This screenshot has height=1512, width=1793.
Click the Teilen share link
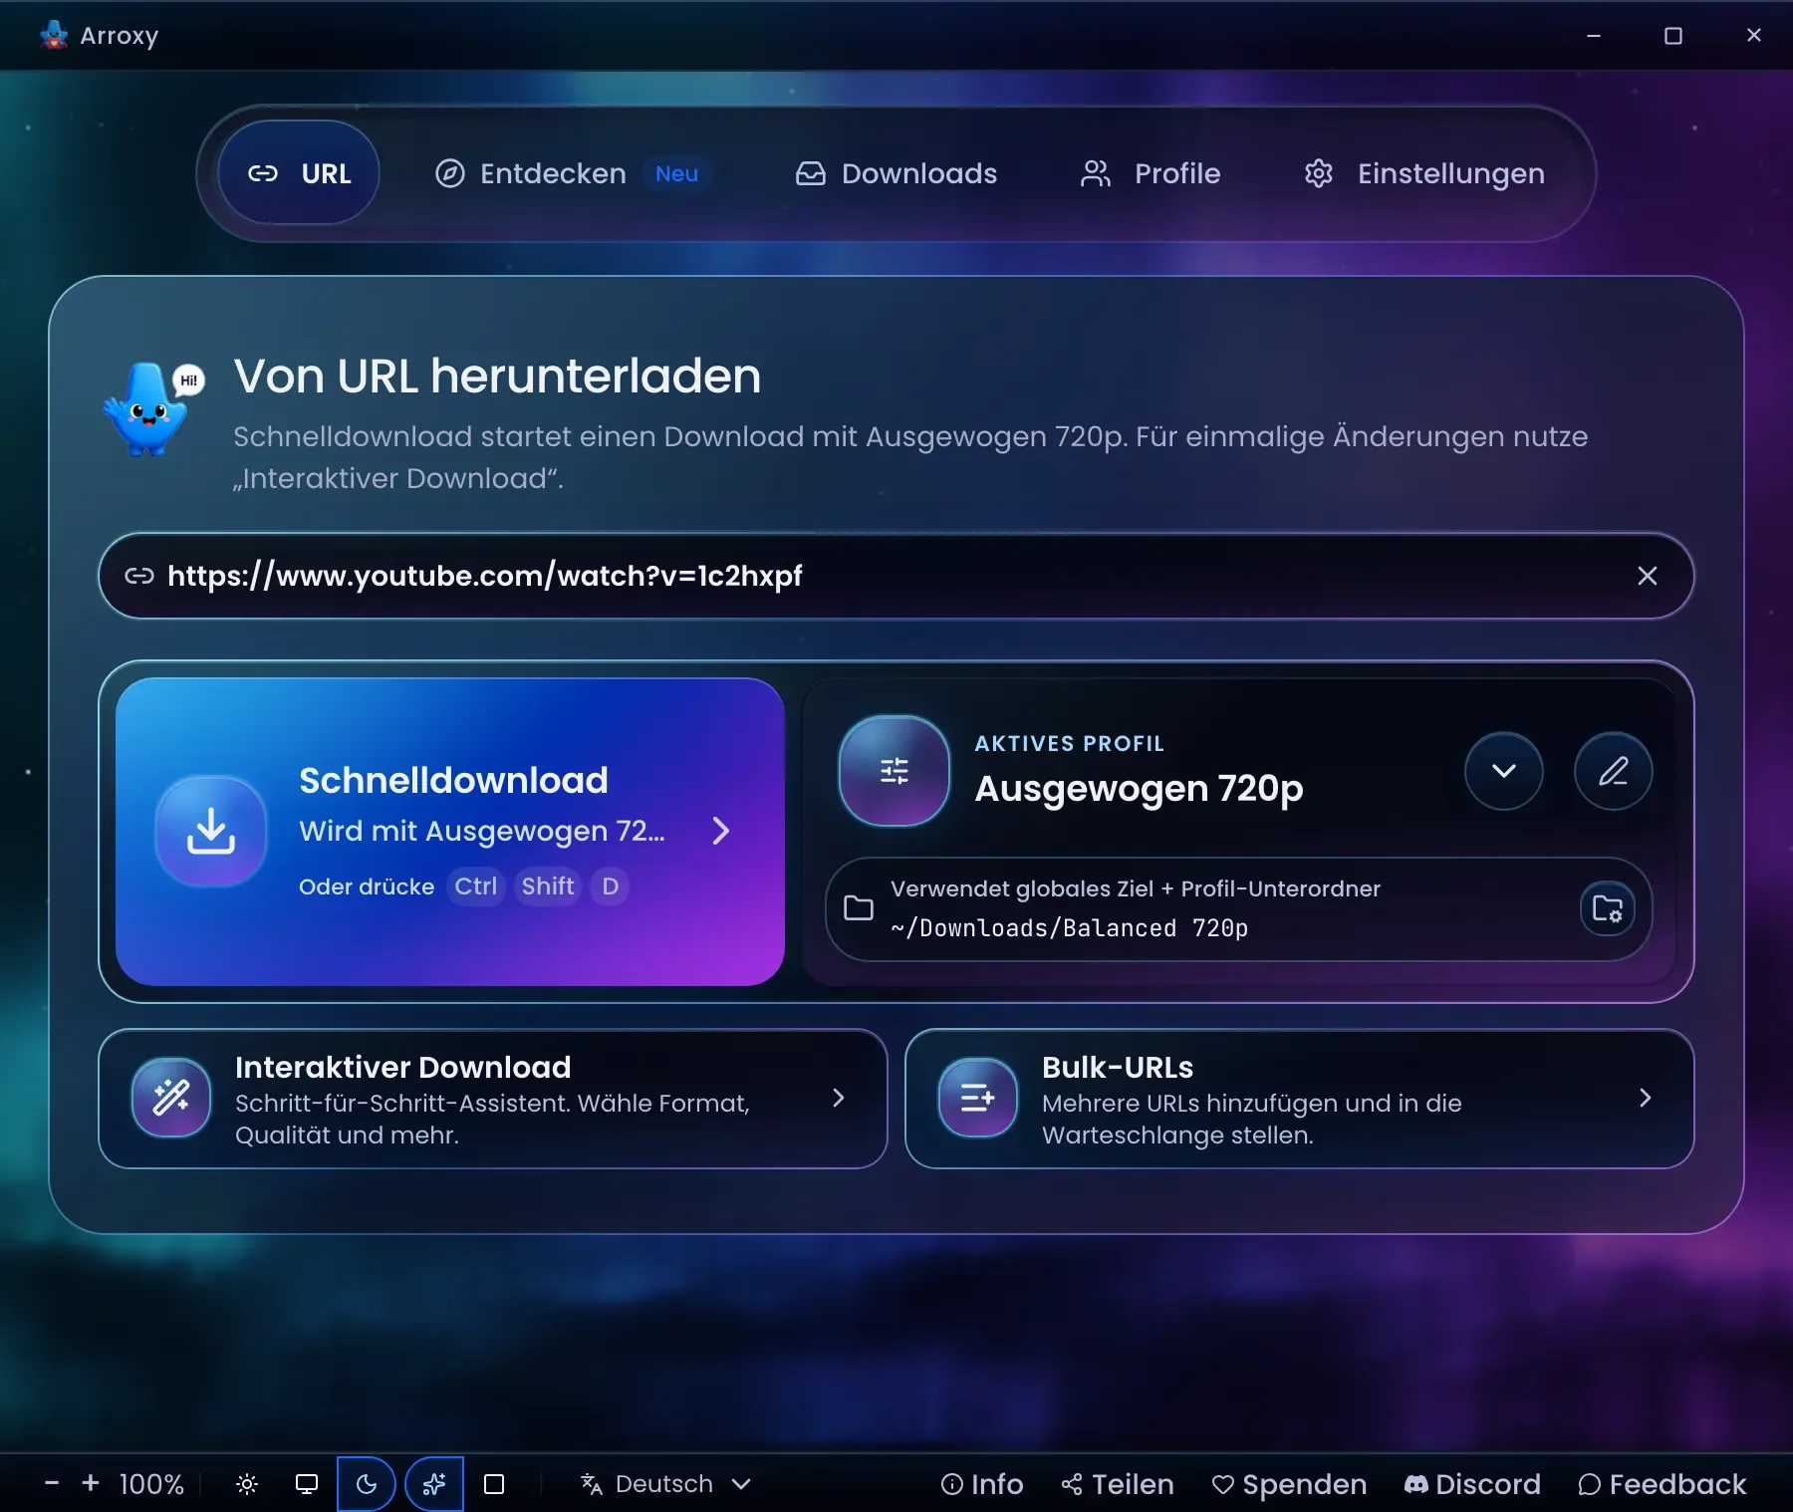pyautogui.click(x=1118, y=1484)
